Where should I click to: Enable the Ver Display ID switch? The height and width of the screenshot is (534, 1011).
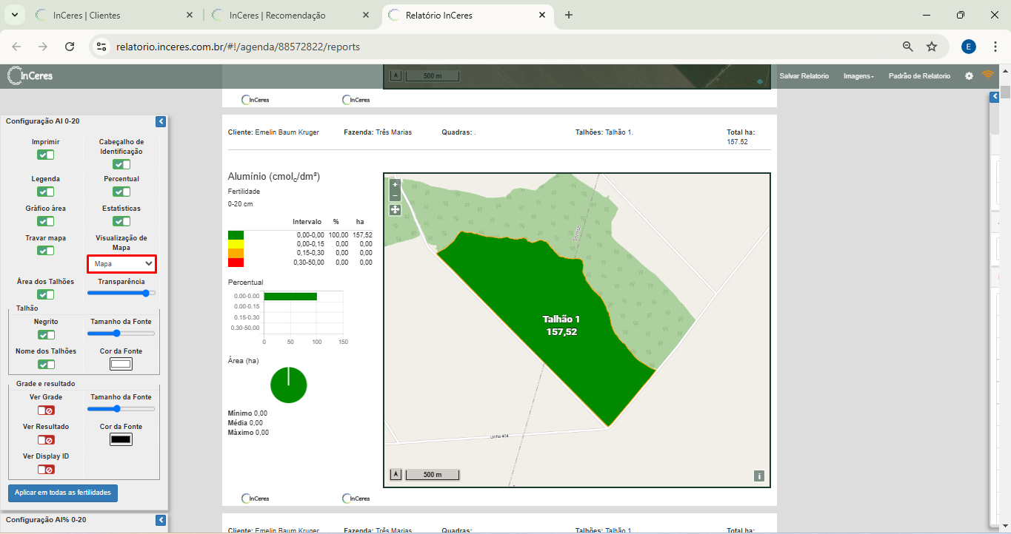[46, 469]
